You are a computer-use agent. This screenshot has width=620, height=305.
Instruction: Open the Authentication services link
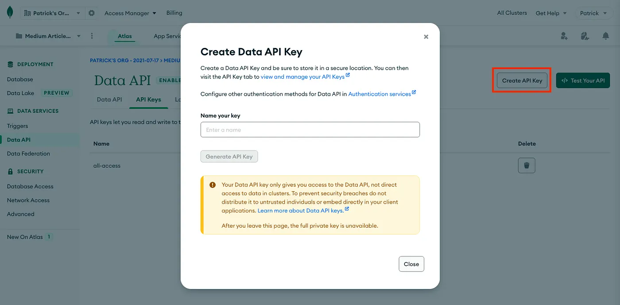(380, 94)
